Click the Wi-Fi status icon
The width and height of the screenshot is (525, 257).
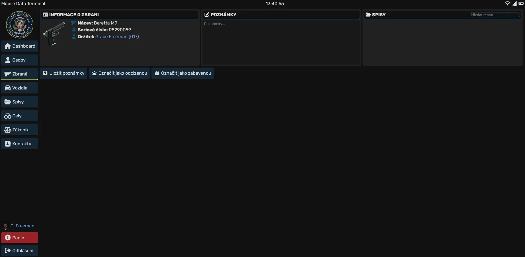click(507, 4)
